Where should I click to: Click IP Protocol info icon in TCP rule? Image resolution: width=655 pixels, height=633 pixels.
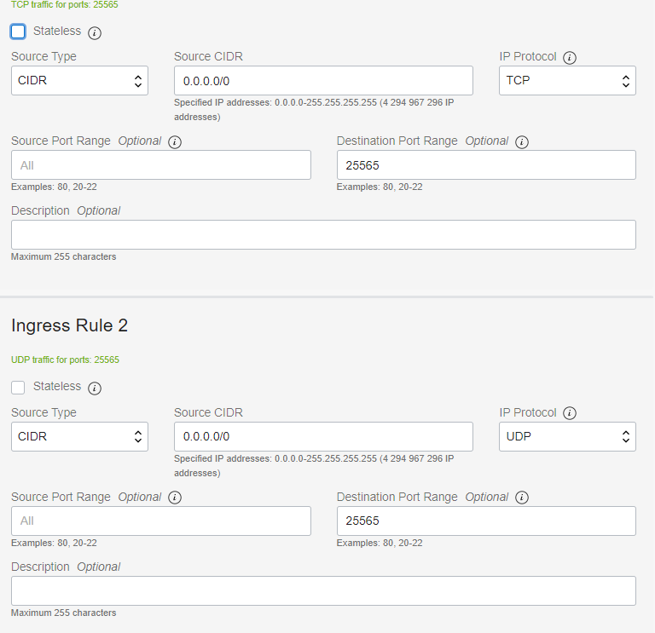point(570,58)
